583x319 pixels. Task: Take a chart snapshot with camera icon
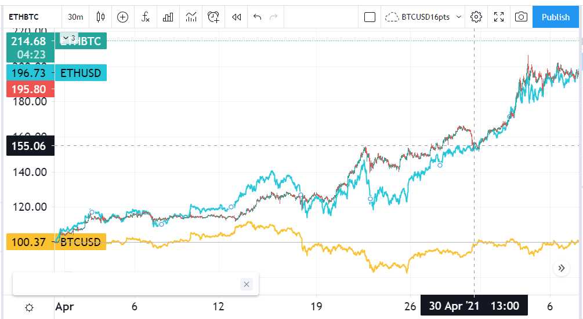click(521, 17)
